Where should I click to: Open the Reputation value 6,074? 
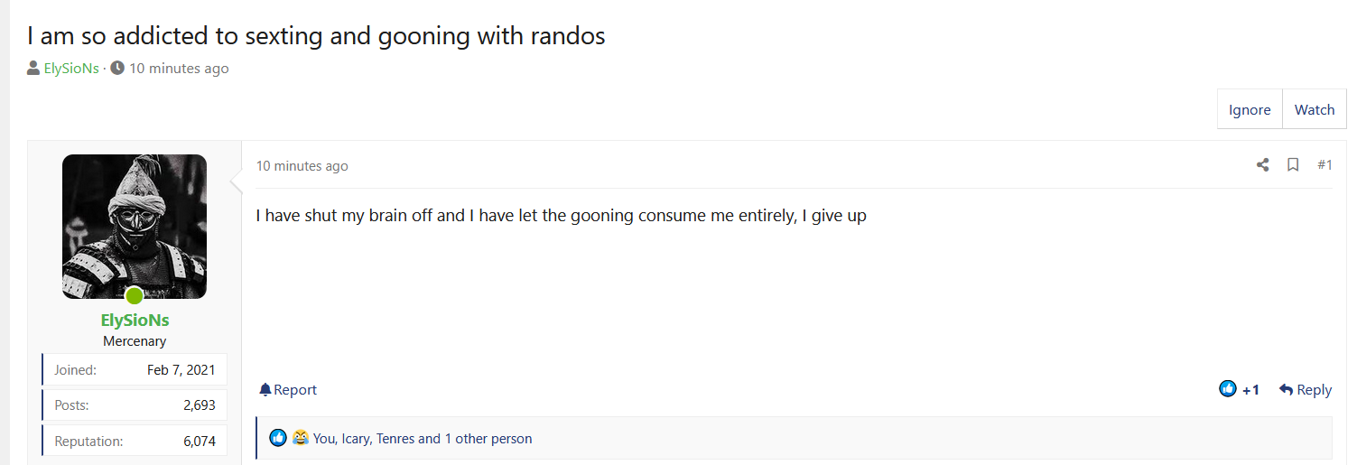point(199,442)
